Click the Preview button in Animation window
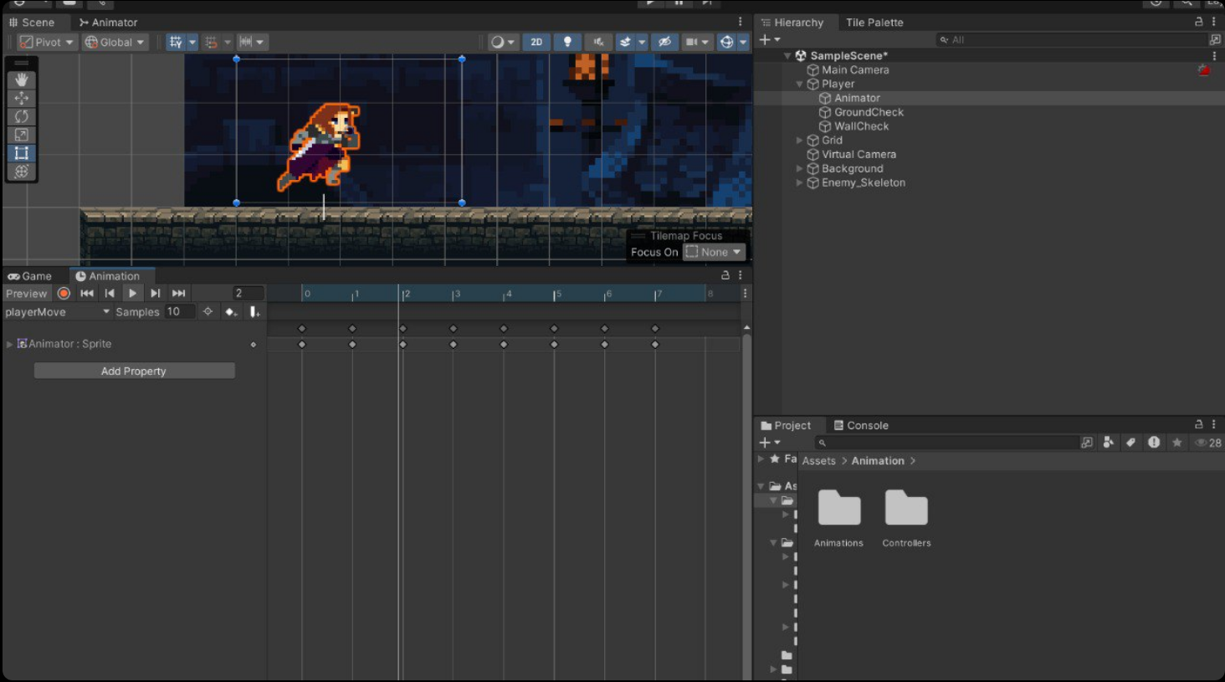Viewport: 1225px width, 682px height. pos(27,294)
